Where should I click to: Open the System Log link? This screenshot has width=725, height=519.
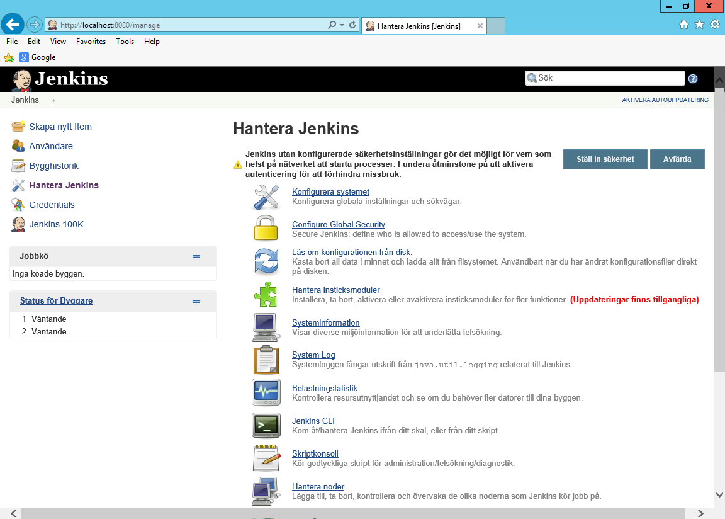(313, 355)
